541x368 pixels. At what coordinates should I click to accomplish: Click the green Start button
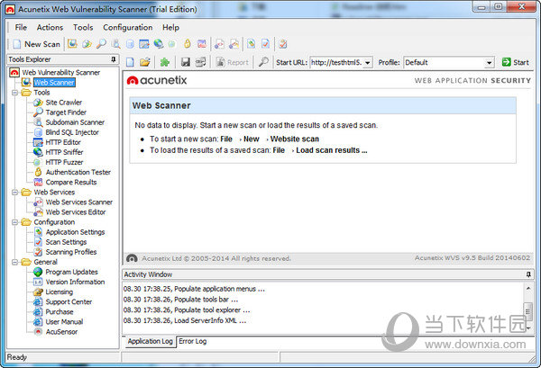coord(516,62)
